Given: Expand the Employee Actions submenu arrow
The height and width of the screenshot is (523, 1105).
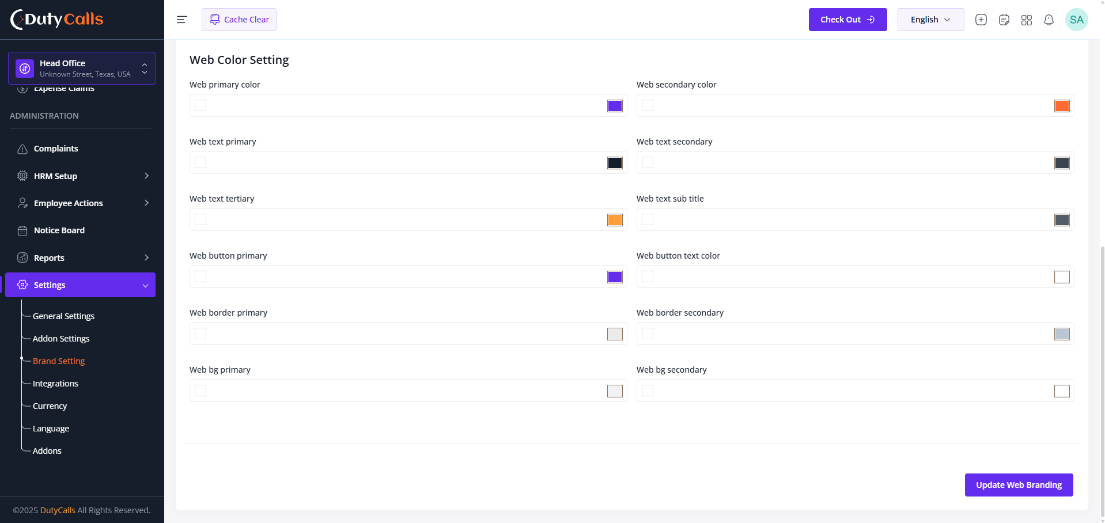Looking at the screenshot, I should point(146,203).
